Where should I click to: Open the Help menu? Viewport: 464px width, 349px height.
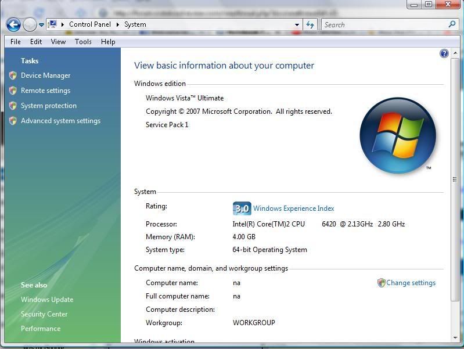pos(108,42)
